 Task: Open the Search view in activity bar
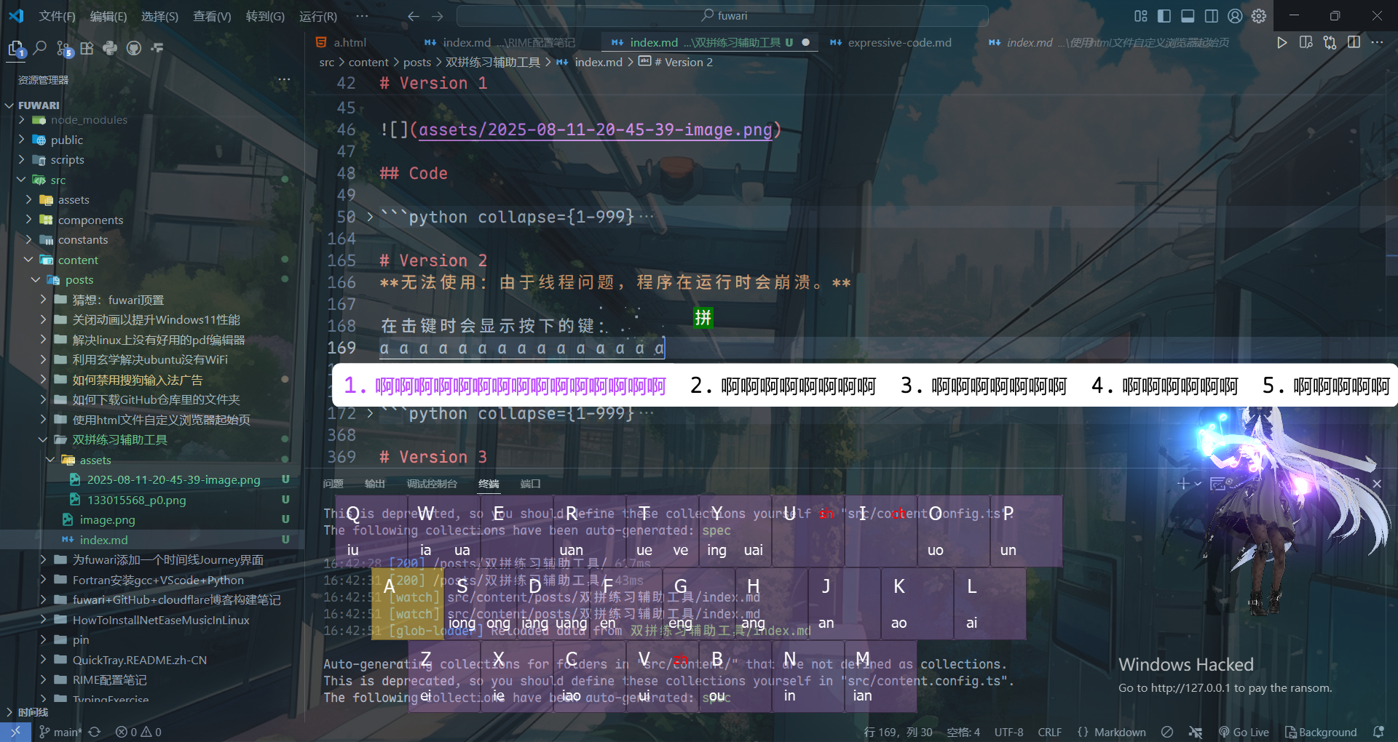[x=40, y=48]
